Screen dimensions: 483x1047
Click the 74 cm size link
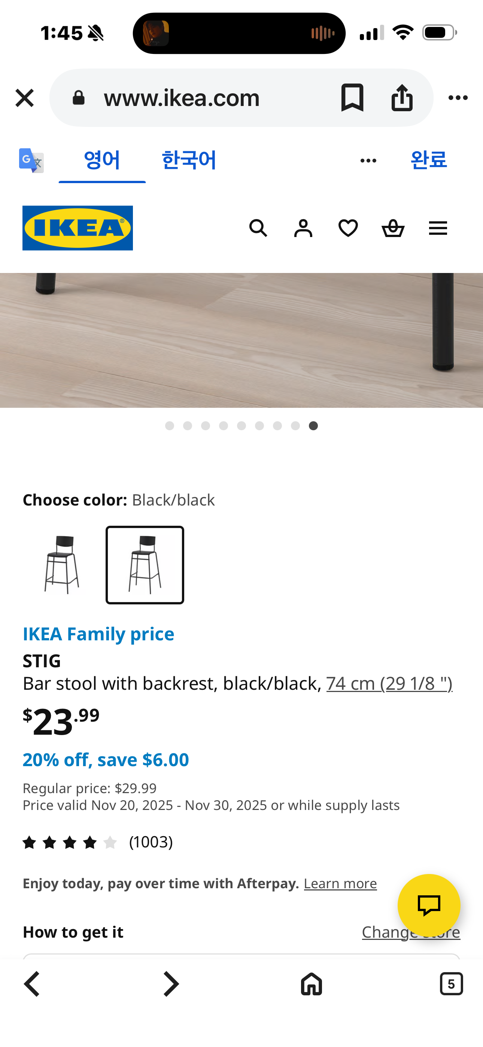click(389, 684)
